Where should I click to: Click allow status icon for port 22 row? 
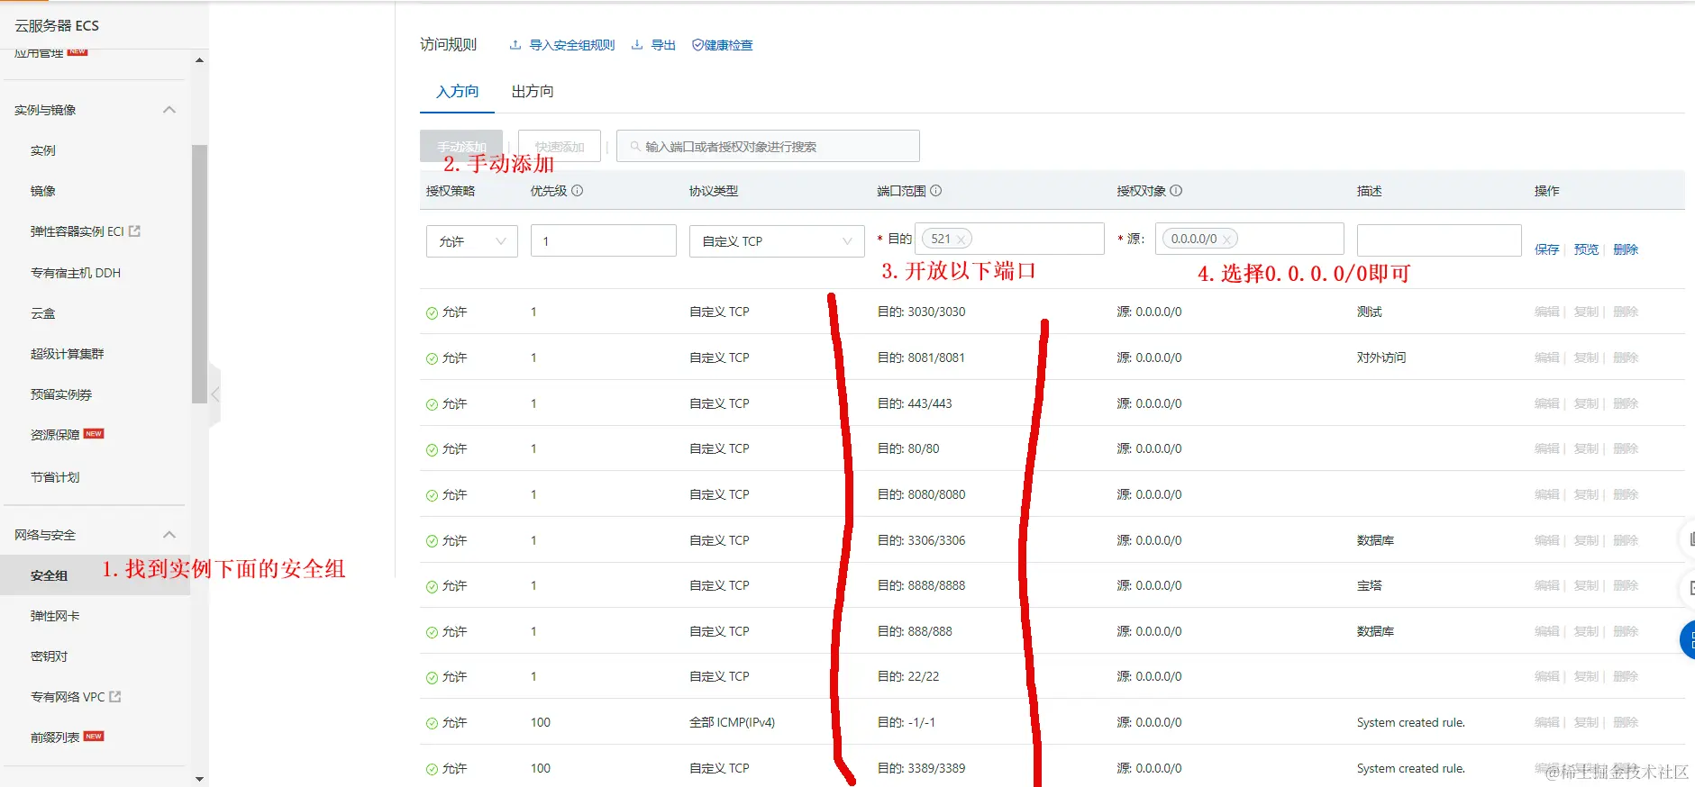[432, 677]
